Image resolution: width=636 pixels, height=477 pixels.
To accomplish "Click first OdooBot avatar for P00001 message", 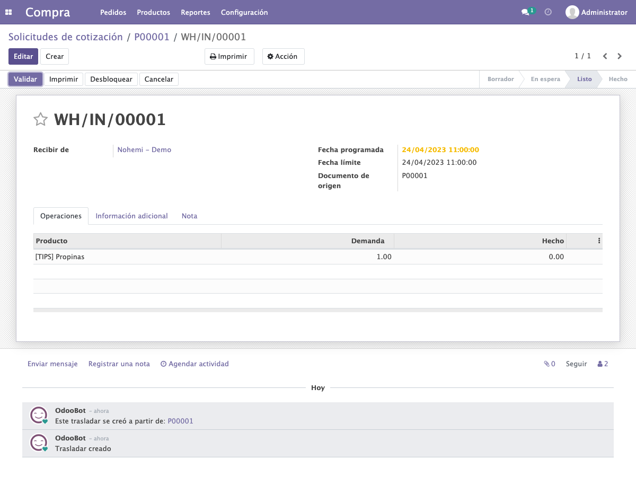I will pyautogui.click(x=39, y=415).
